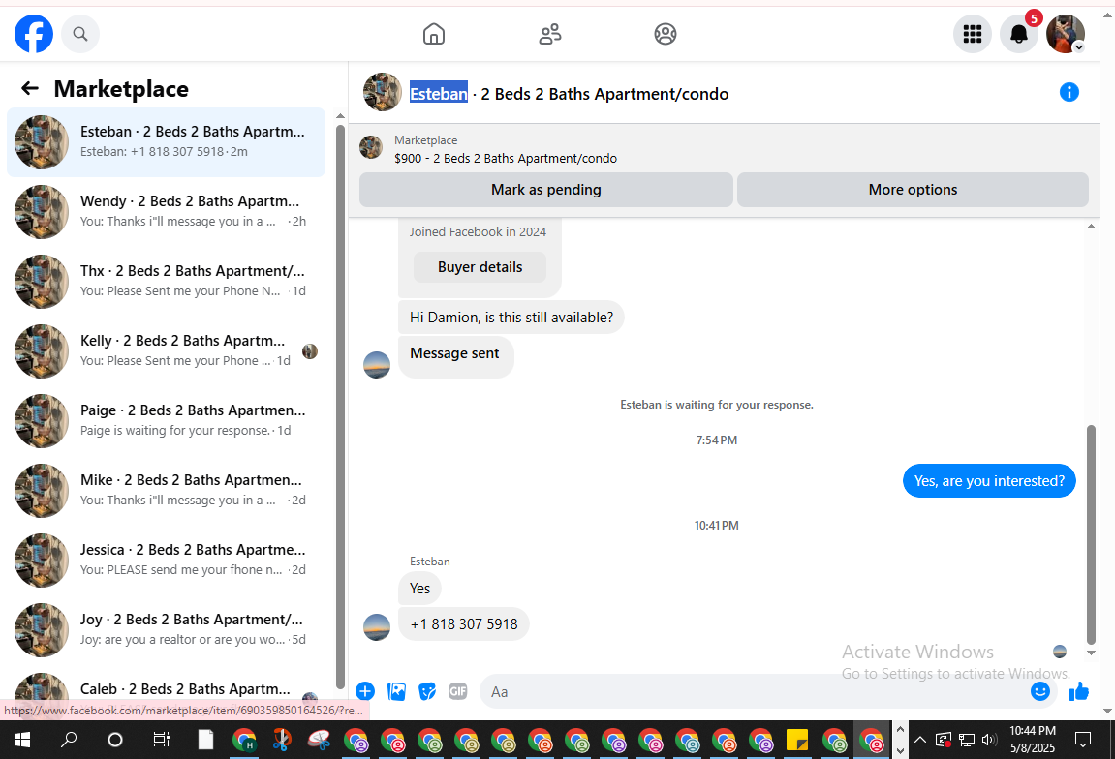Open the Buyer details button
This screenshot has height=759, width=1115.
480,267
